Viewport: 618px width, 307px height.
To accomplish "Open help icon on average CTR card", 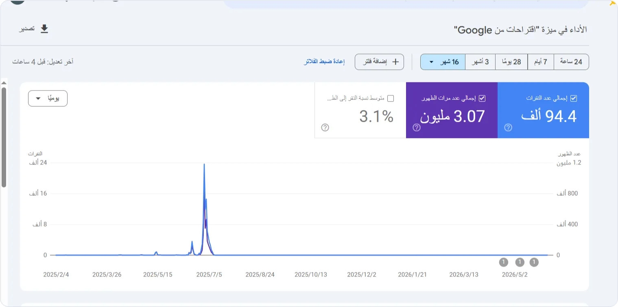I will (x=325, y=128).
